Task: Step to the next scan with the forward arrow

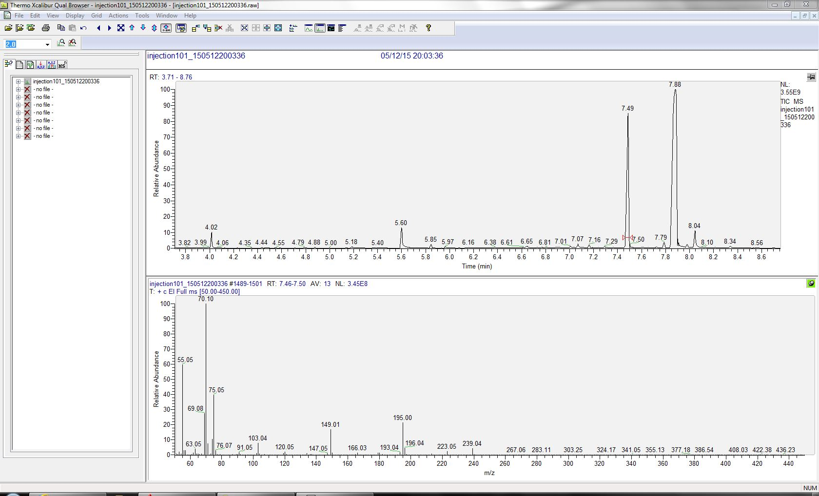Action: click(109, 28)
